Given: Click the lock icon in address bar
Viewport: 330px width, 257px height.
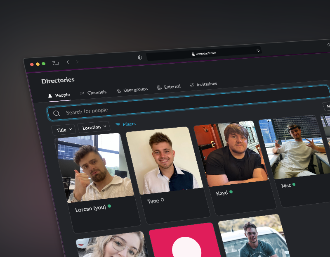Looking at the screenshot, I should pos(193,54).
